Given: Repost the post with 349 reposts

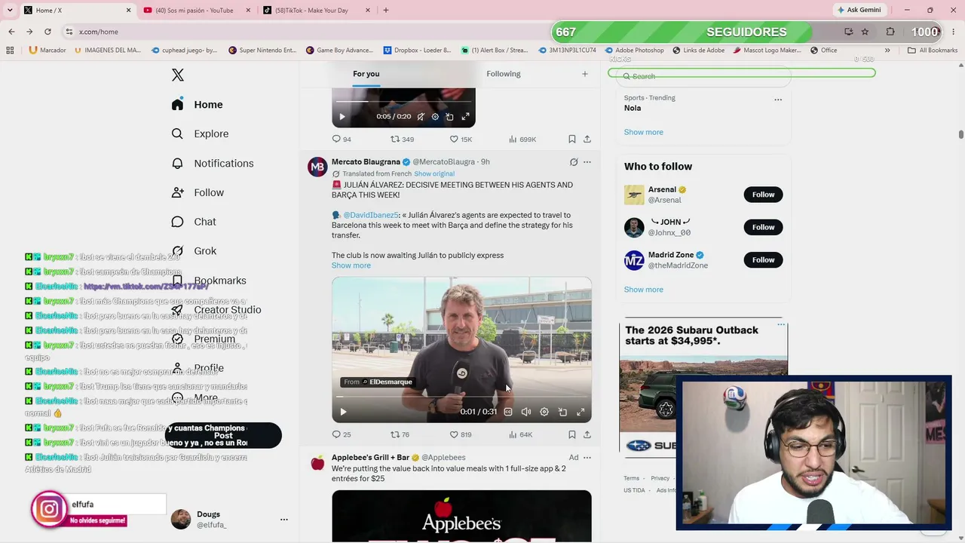Looking at the screenshot, I should click(394, 139).
